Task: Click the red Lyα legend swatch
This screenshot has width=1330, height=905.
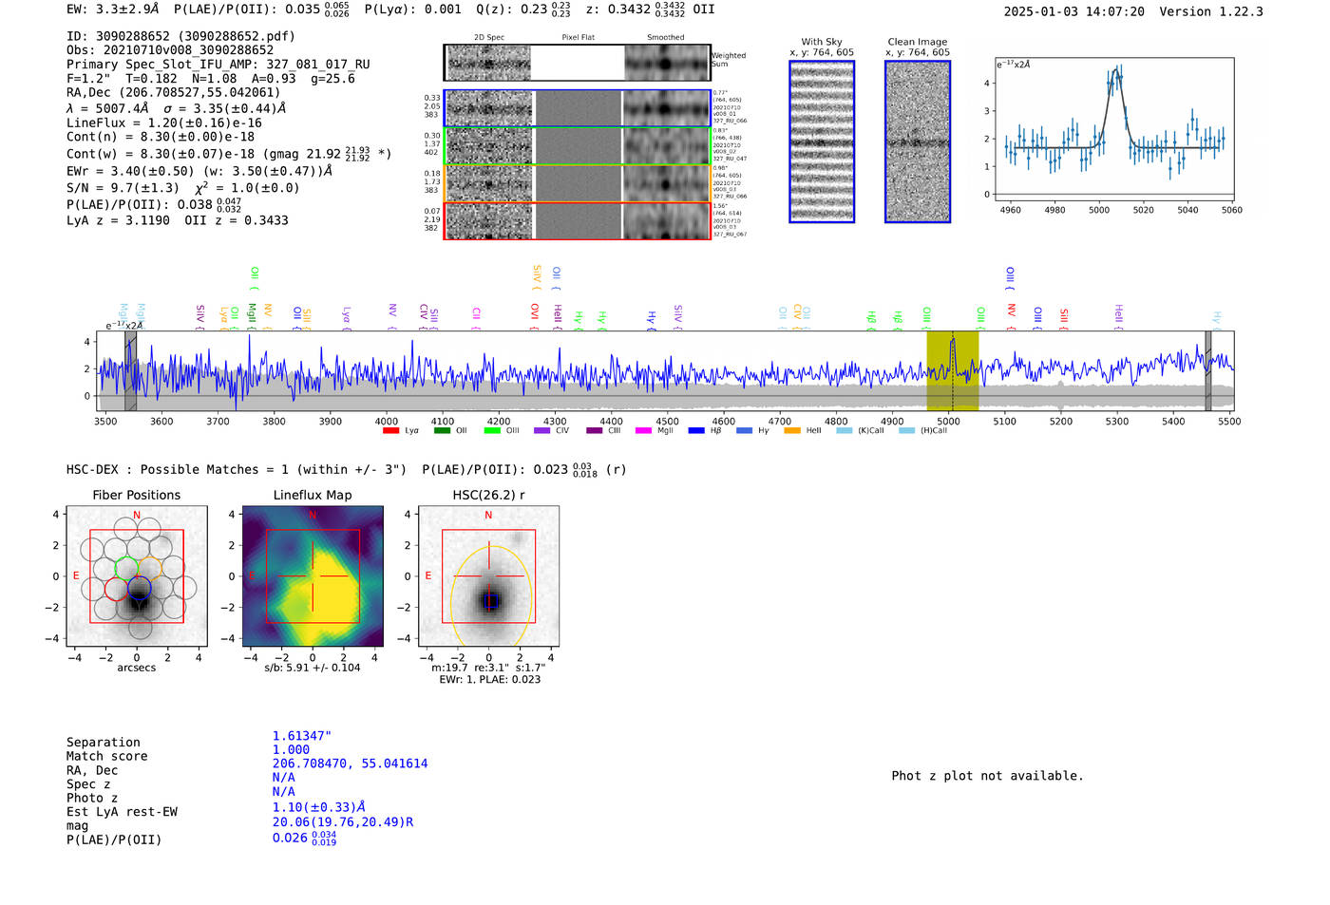Action: pos(390,431)
